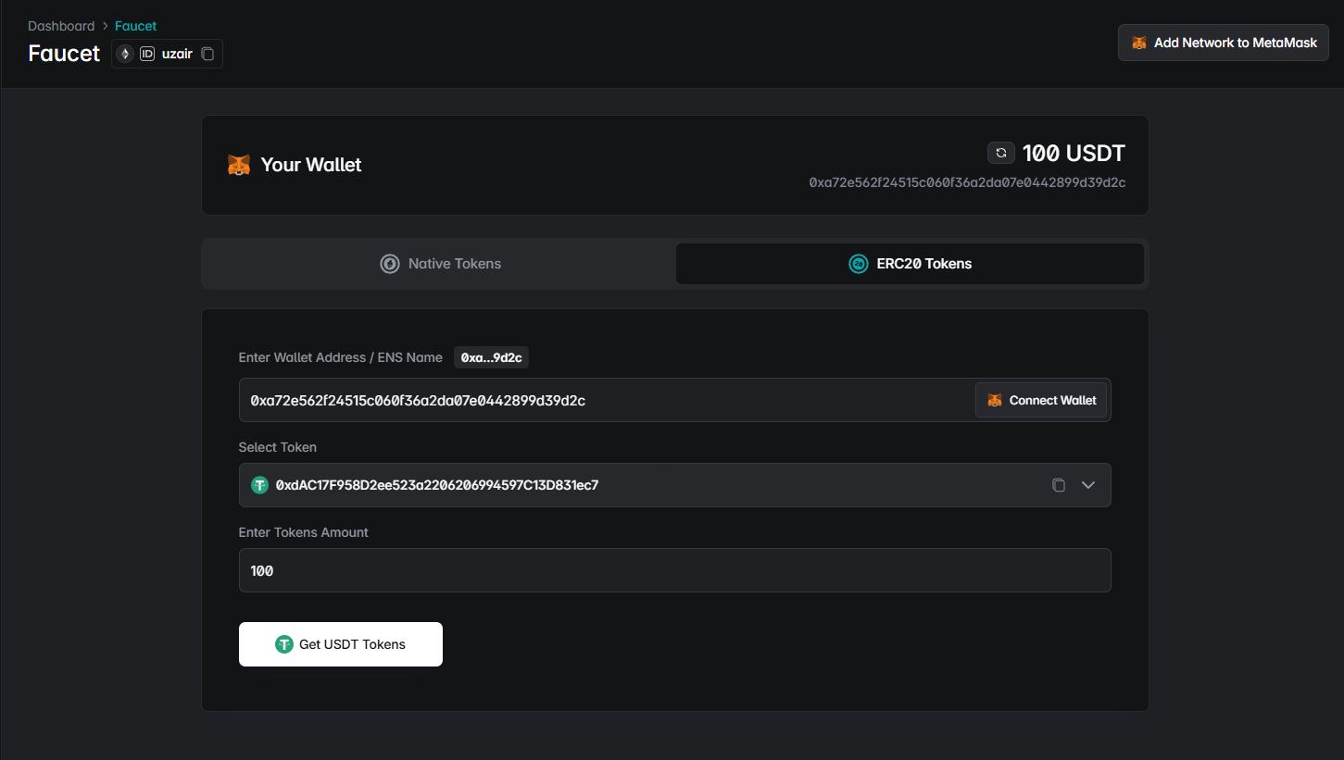Click the coin icon on Native Tokens tab
This screenshot has width=1344, height=760.
tap(390, 264)
